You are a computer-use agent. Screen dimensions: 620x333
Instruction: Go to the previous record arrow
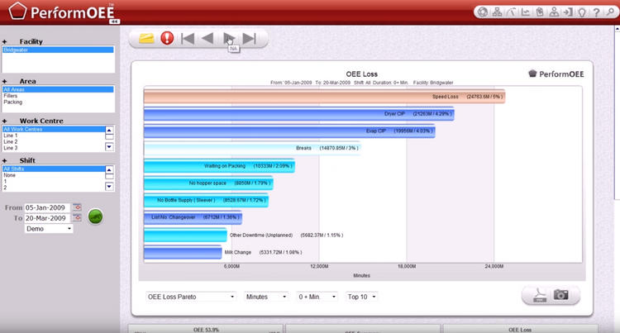pyautogui.click(x=207, y=38)
